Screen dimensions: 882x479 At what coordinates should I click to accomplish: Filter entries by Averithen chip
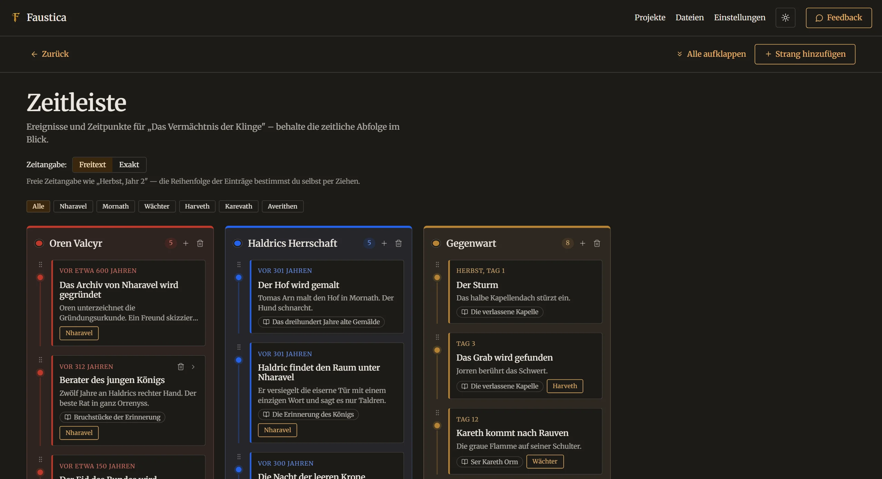pyautogui.click(x=283, y=206)
